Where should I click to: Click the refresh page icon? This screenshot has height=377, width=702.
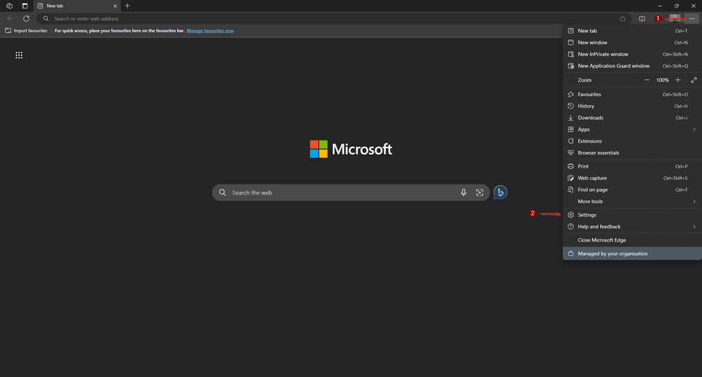click(27, 19)
